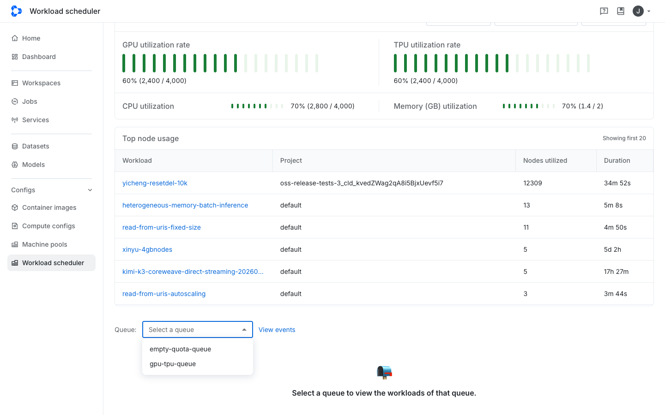Click the 70% (1.4 / 2) memory value

click(582, 106)
